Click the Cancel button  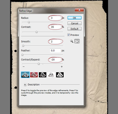click(74, 23)
